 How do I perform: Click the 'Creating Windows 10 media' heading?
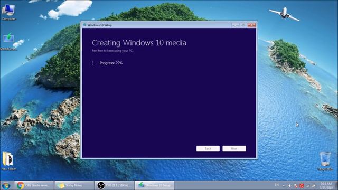[x=139, y=43]
